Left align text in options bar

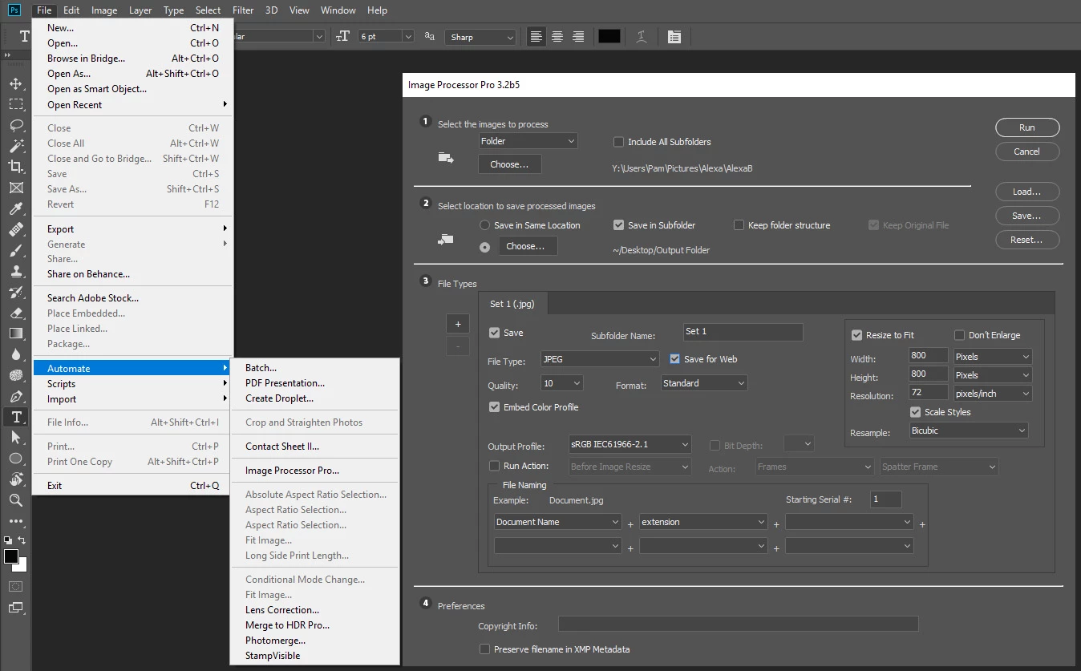pyautogui.click(x=536, y=37)
